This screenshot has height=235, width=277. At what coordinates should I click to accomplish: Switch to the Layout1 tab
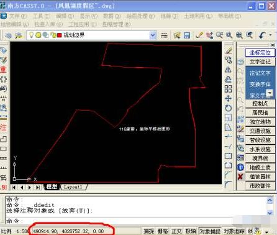tap(73, 187)
